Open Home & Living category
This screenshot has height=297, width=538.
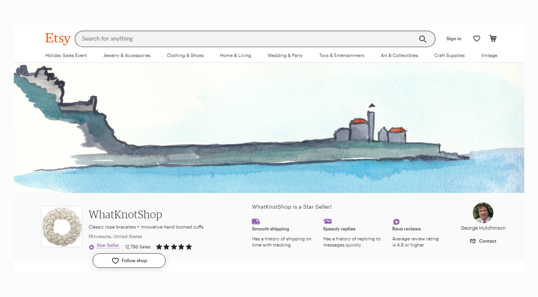point(235,55)
